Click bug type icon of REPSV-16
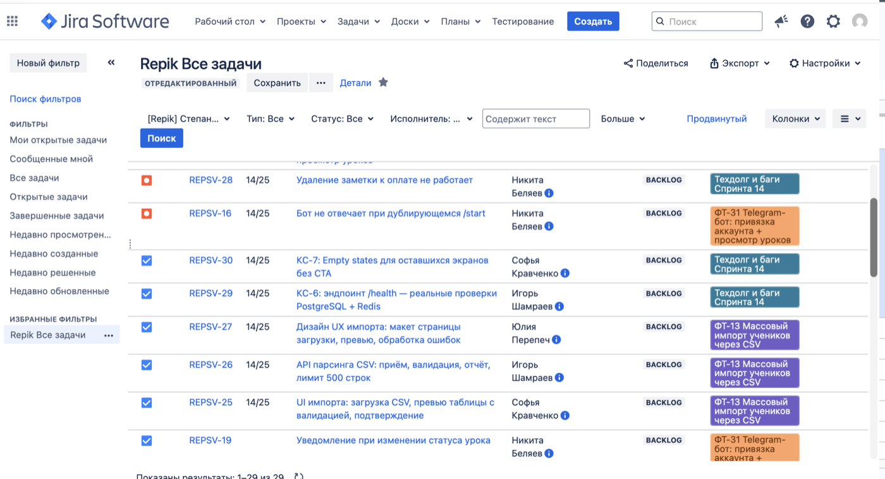The image size is (885, 479). (147, 214)
